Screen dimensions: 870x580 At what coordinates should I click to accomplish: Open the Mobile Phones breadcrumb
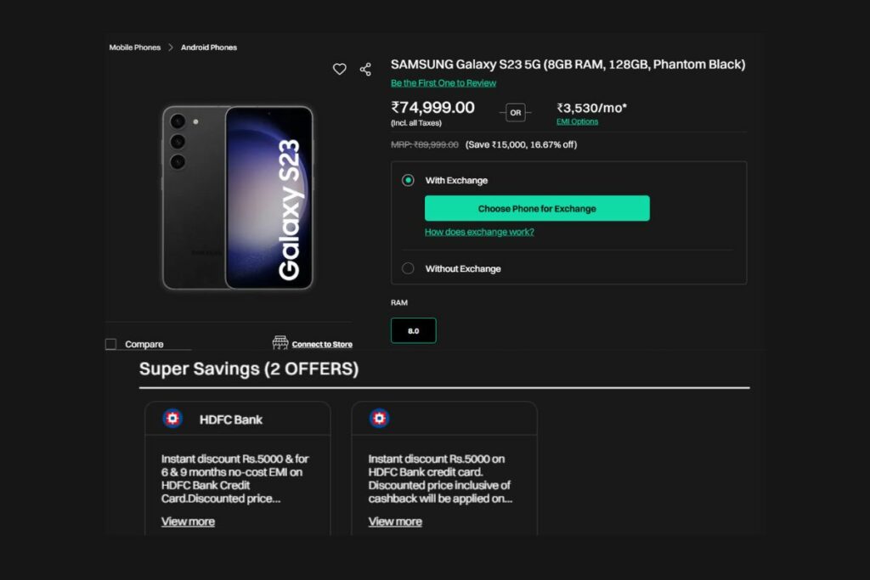pyautogui.click(x=135, y=48)
